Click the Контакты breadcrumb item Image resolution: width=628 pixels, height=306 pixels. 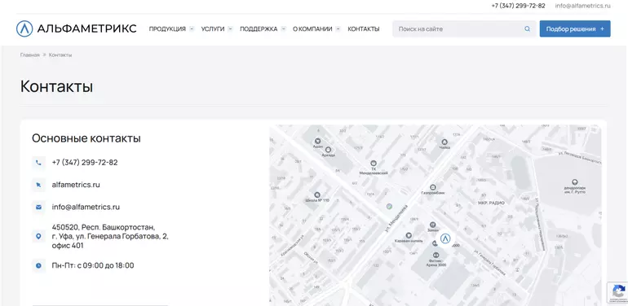click(x=60, y=55)
